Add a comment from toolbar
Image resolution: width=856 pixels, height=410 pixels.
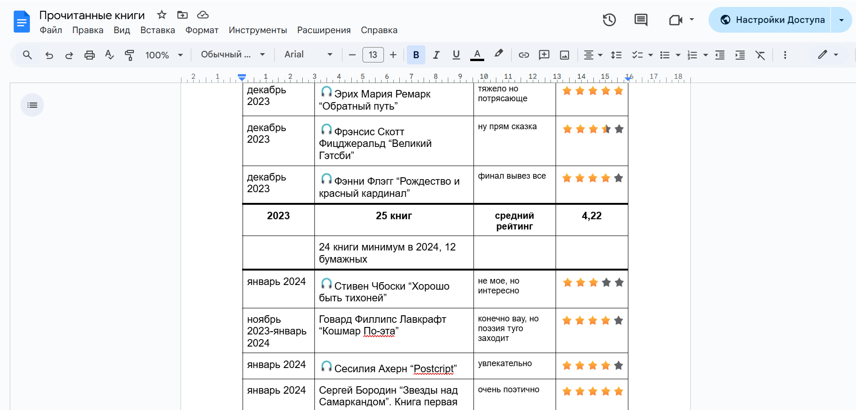pos(544,55)
